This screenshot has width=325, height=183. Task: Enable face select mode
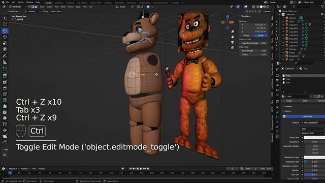(36, 7)
